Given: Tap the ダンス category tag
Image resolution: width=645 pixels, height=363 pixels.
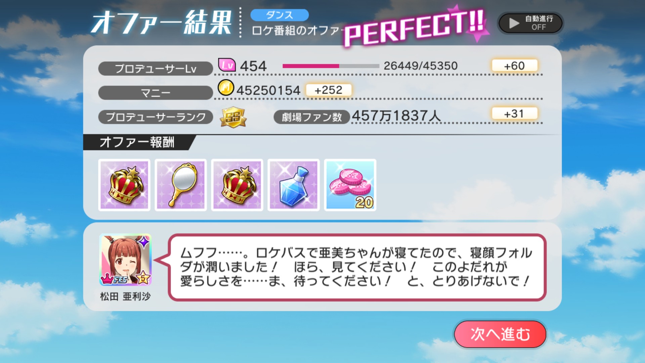Looking at the screenshot, I should point(279,15).
